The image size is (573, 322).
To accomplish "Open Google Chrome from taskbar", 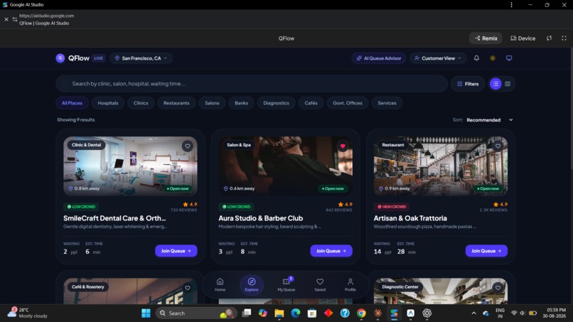I will click(x=361, y=313).
